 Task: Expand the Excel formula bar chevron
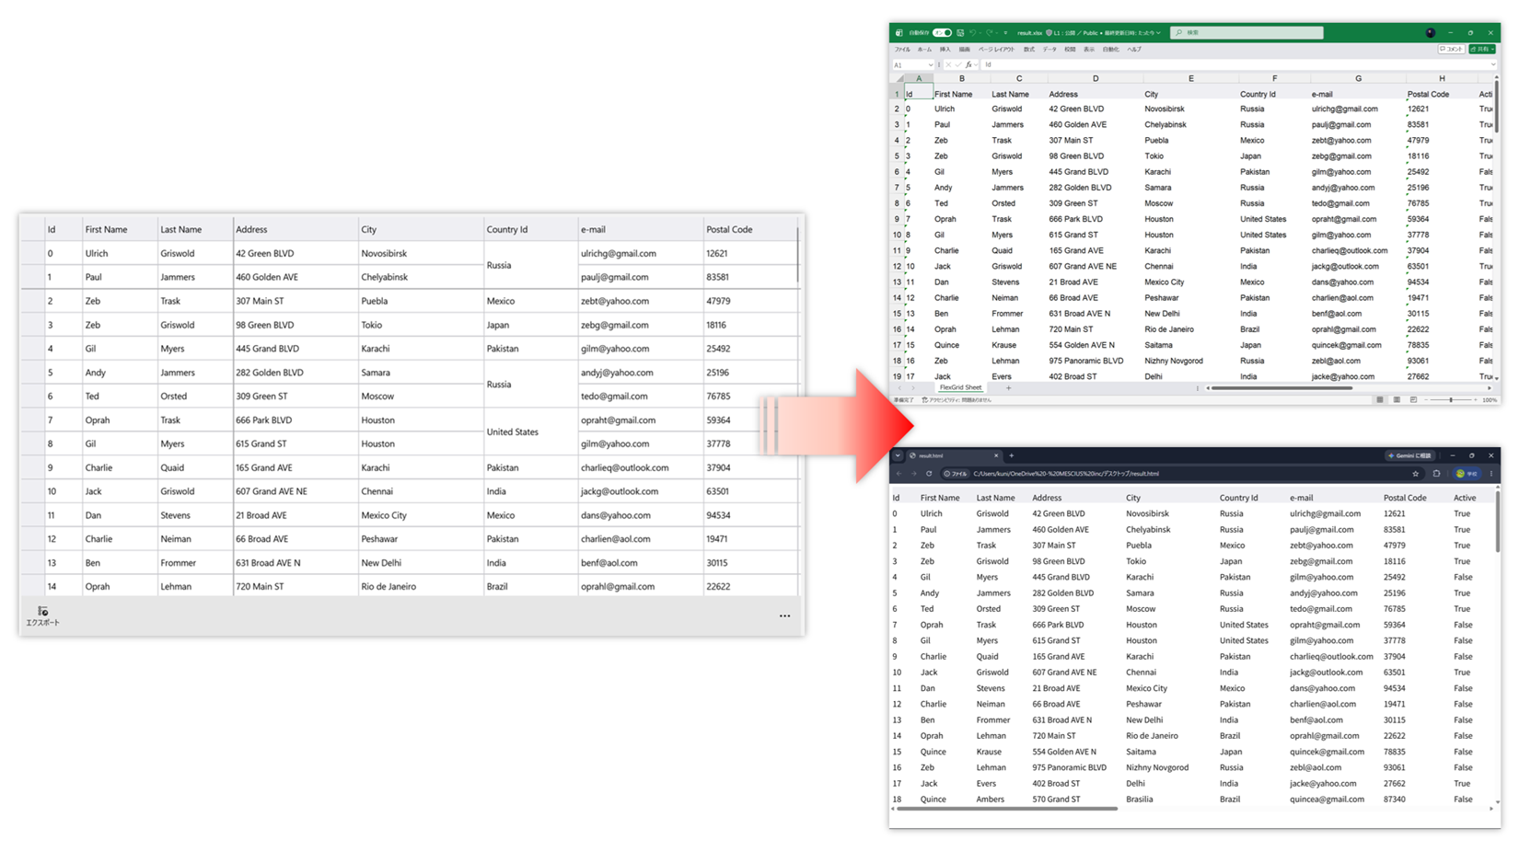1492,64
